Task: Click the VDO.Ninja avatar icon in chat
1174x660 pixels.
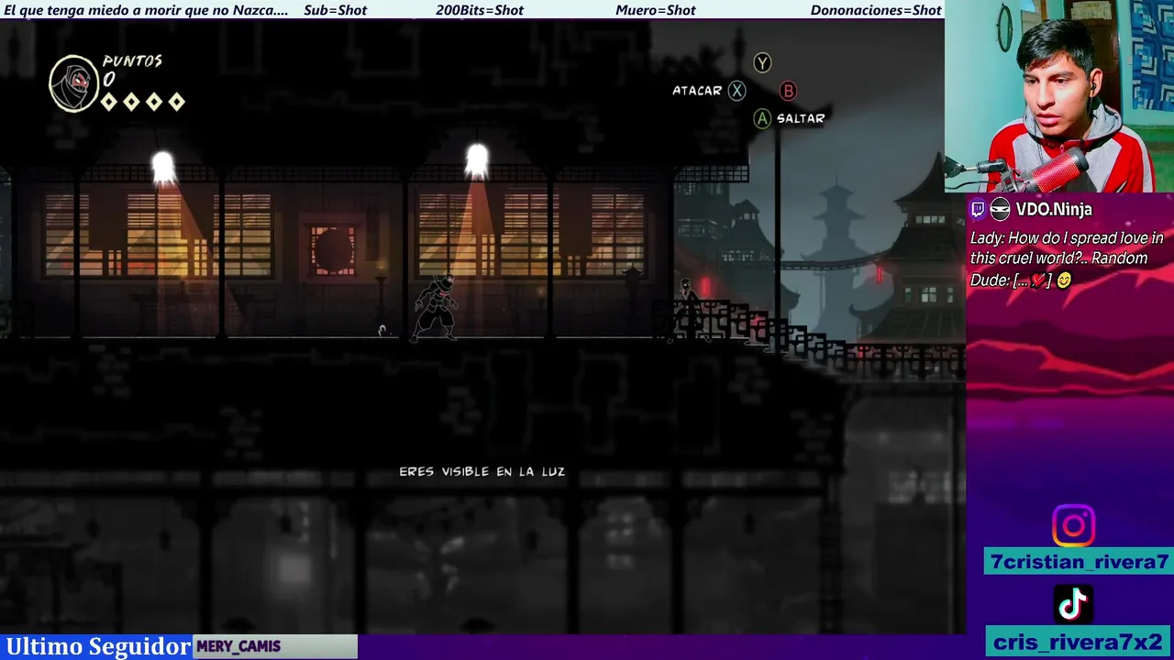Action: [1001, 209]
